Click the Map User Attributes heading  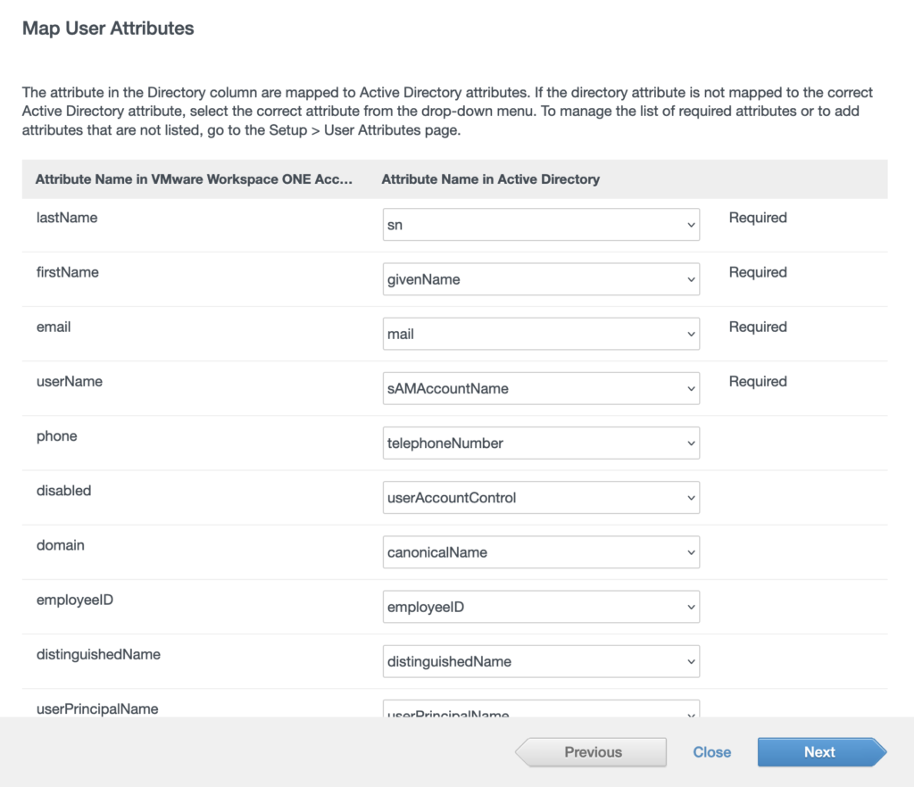click(108, 29)
